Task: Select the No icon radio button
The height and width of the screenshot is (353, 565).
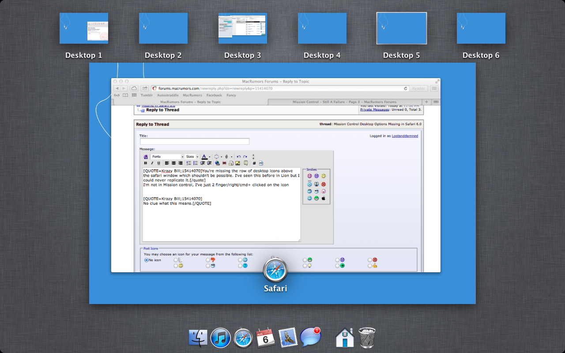Action: click(x=146, y=260)
